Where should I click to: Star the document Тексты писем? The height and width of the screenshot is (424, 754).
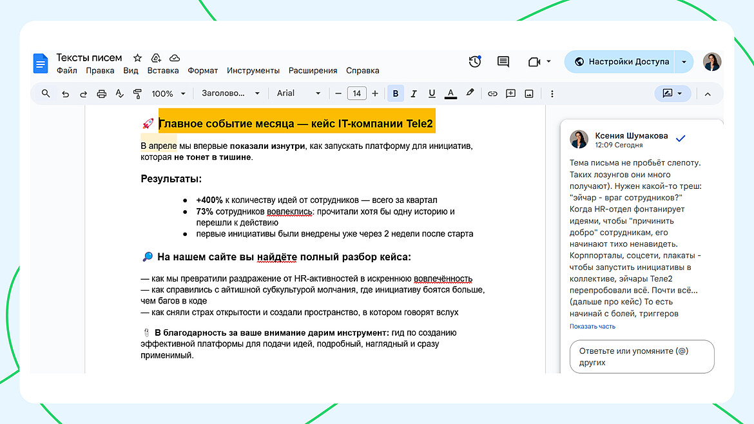pyautogui.click(x=137, y=58)
